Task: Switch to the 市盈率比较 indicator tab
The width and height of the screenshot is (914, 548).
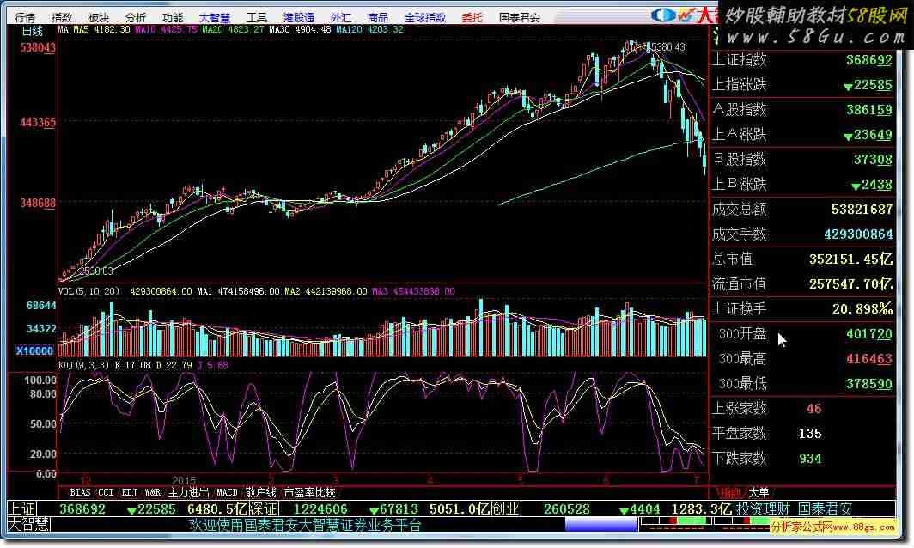Action: click(x=309, y=493)
